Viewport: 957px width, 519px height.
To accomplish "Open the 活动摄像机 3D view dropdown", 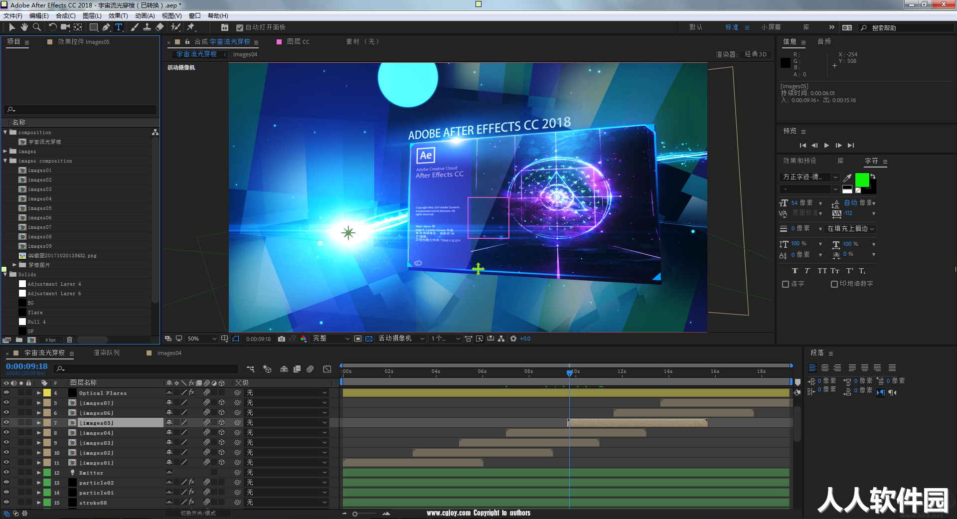I will (401, 339).
